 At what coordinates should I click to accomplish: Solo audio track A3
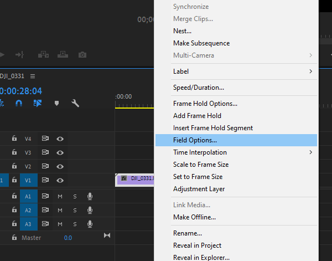coord(75,224)
